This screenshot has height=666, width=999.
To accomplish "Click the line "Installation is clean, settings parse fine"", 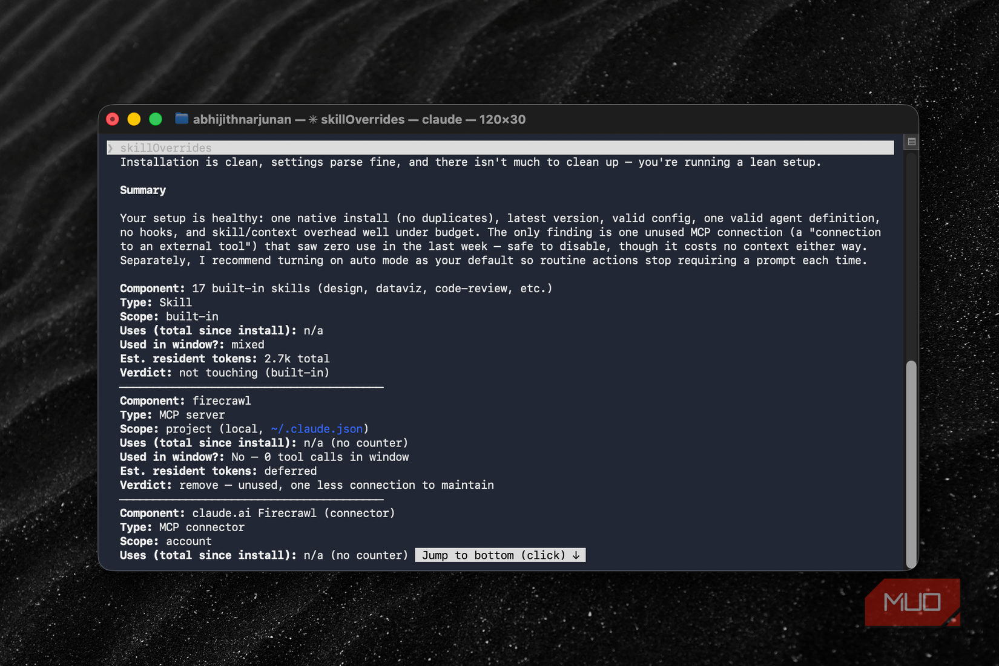I will coord(470,162).
